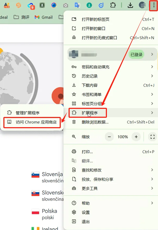Select 打开新的窗口 in the menu
158x230 pixels.
[x=111, y=29]
